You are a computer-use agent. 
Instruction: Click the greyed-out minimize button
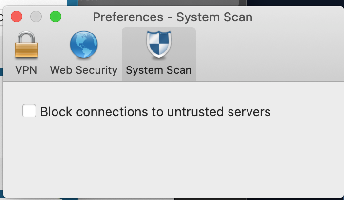coord(36,17)
